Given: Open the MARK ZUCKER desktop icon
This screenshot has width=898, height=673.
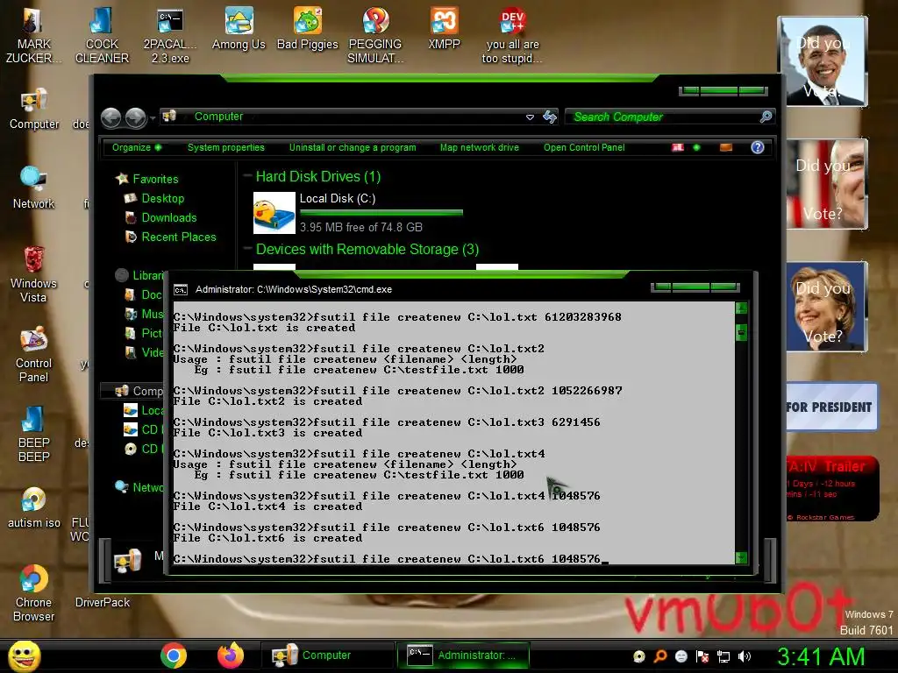Looking at the screenshot, I should pyautogui.click(x=33, y=34).
